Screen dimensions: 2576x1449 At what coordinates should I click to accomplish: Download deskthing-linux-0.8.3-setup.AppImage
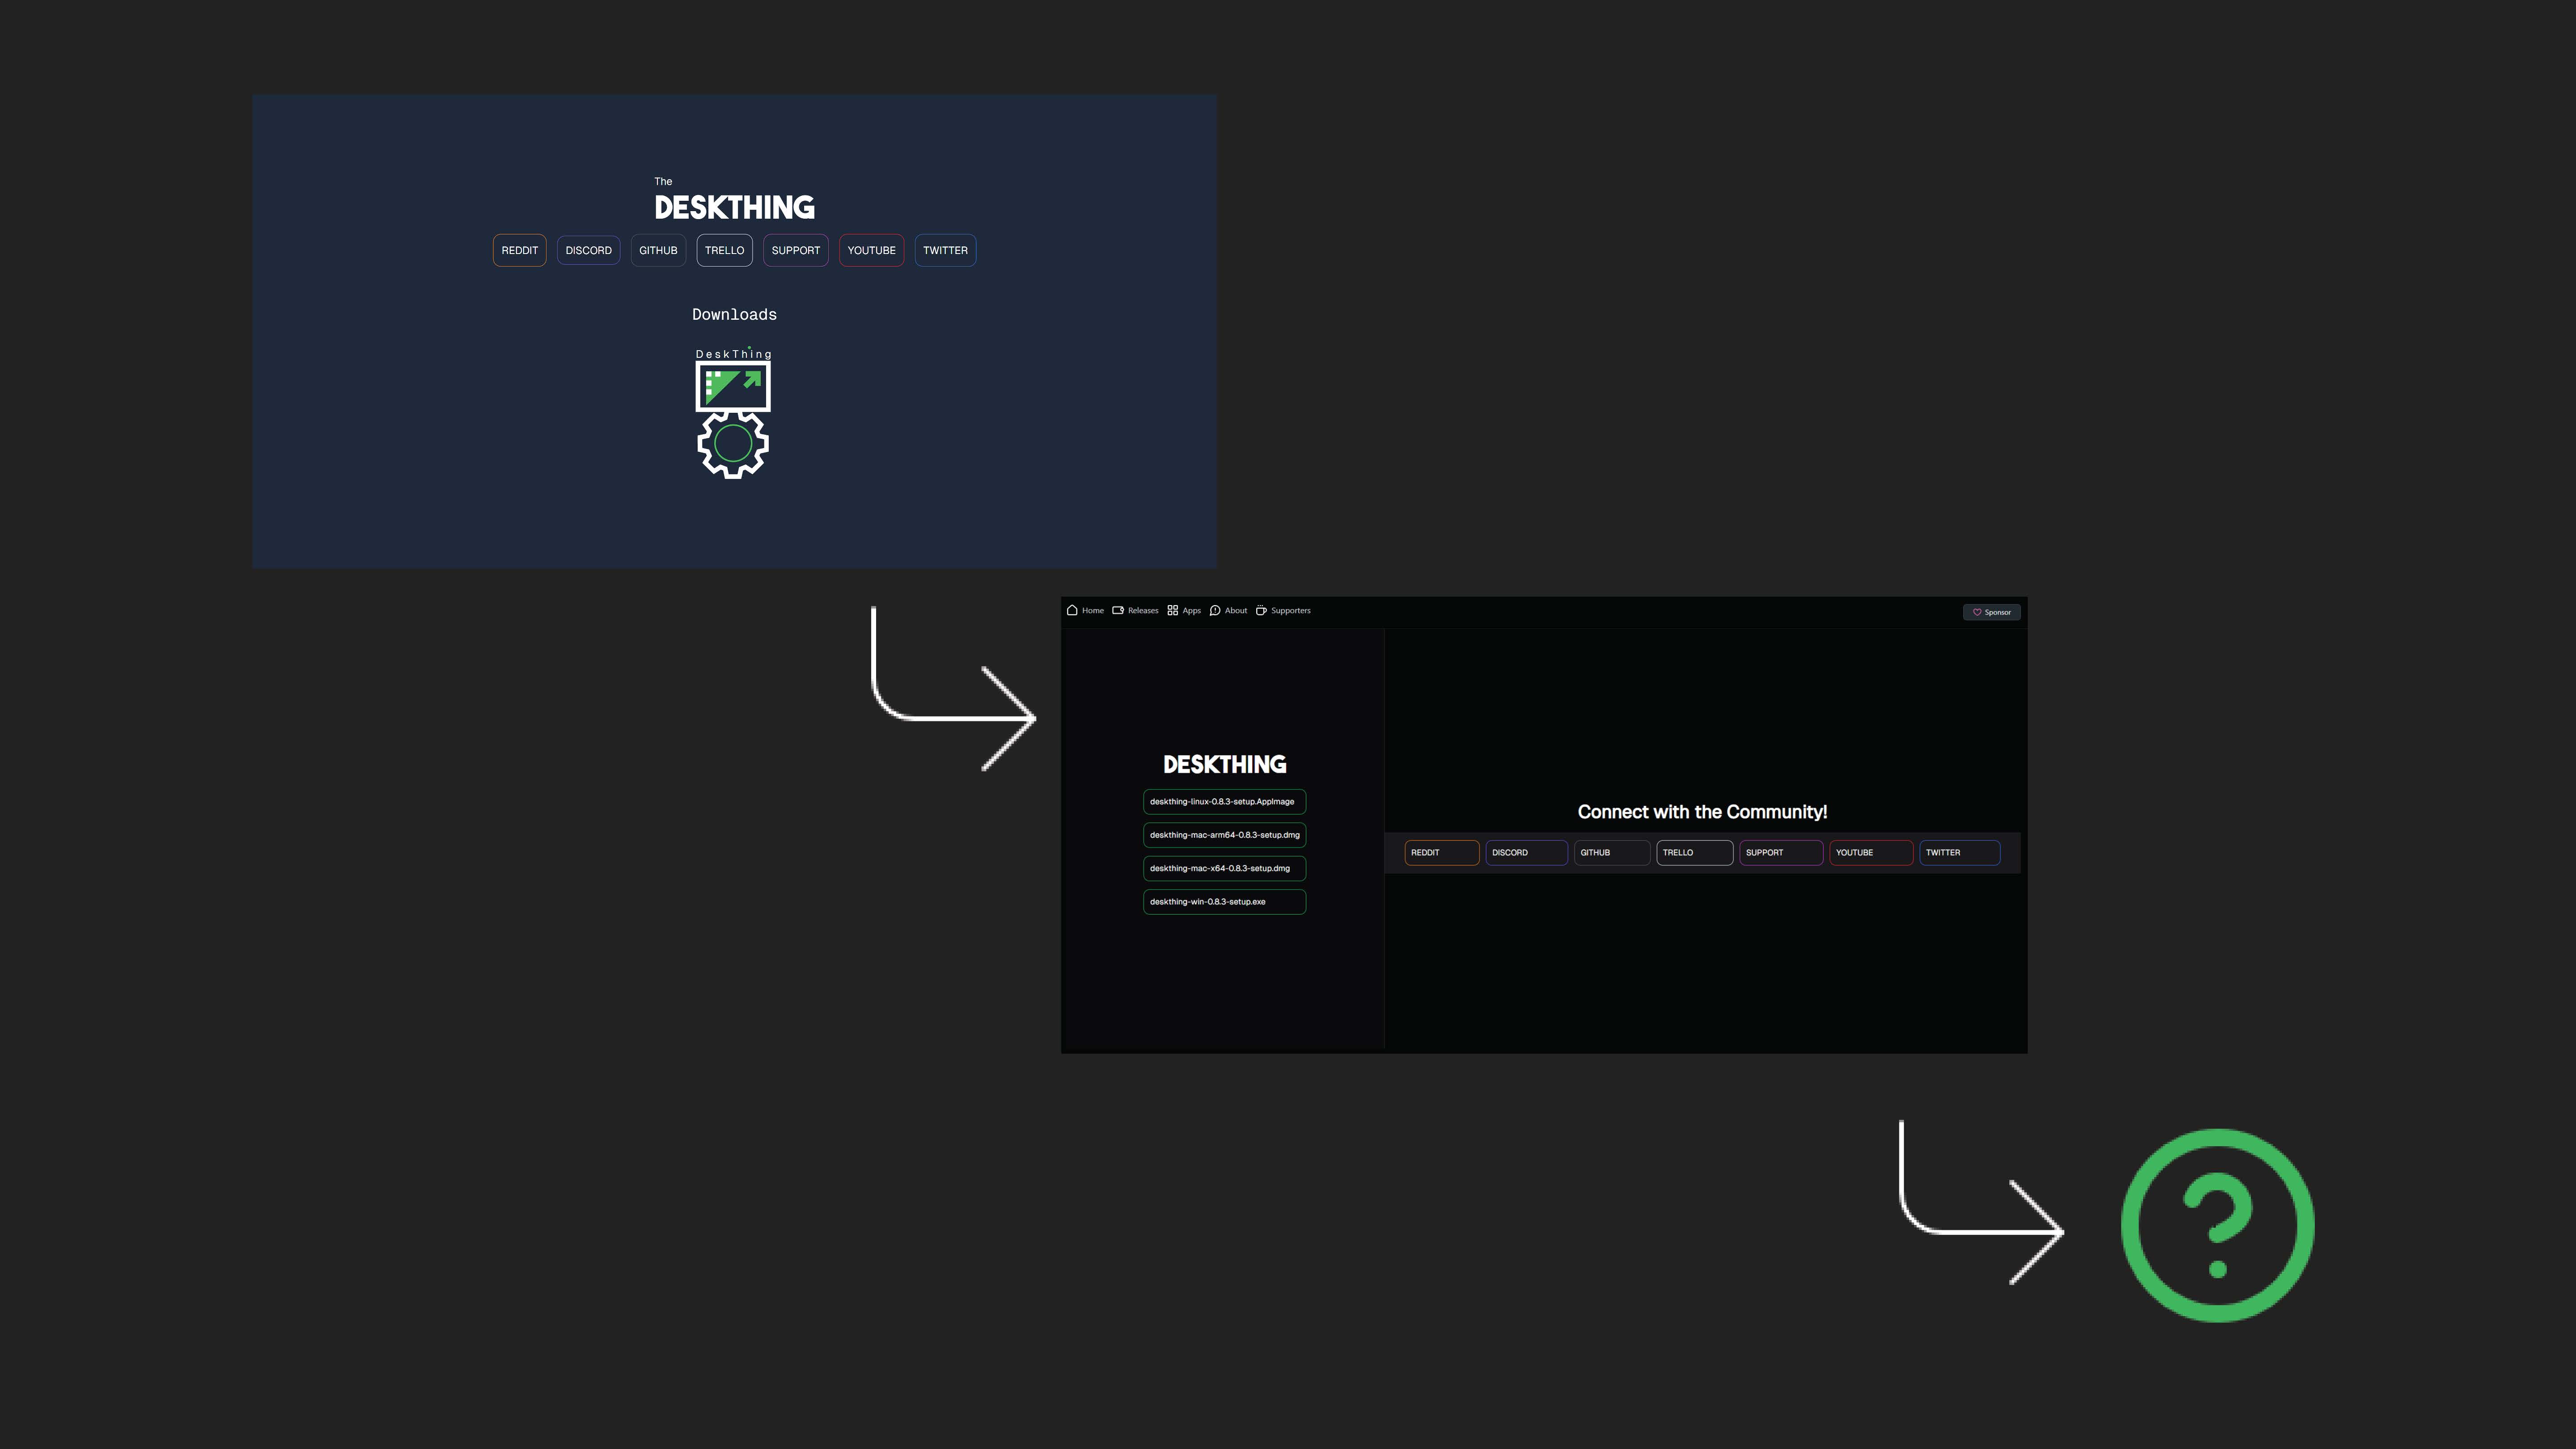(x=1224, y=801)
